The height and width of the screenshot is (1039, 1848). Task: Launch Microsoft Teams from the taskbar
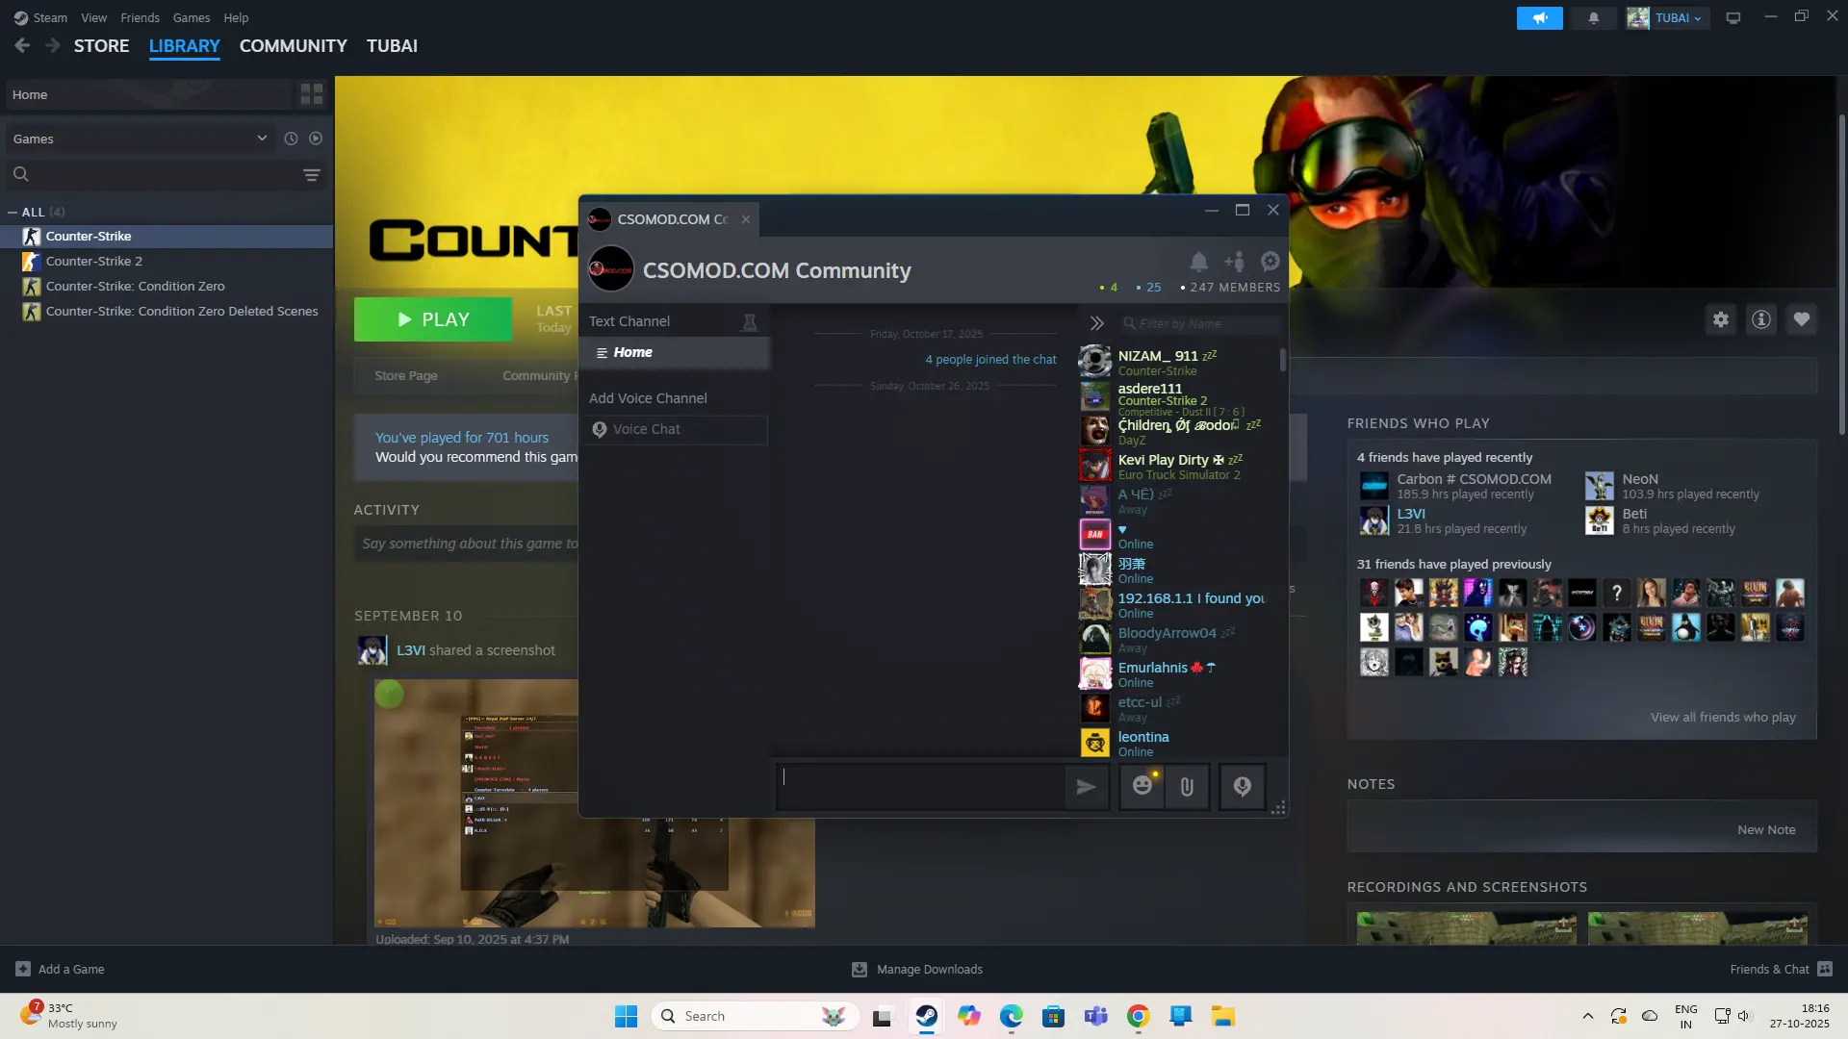pyautogui.click(x=1096, y=1016)
